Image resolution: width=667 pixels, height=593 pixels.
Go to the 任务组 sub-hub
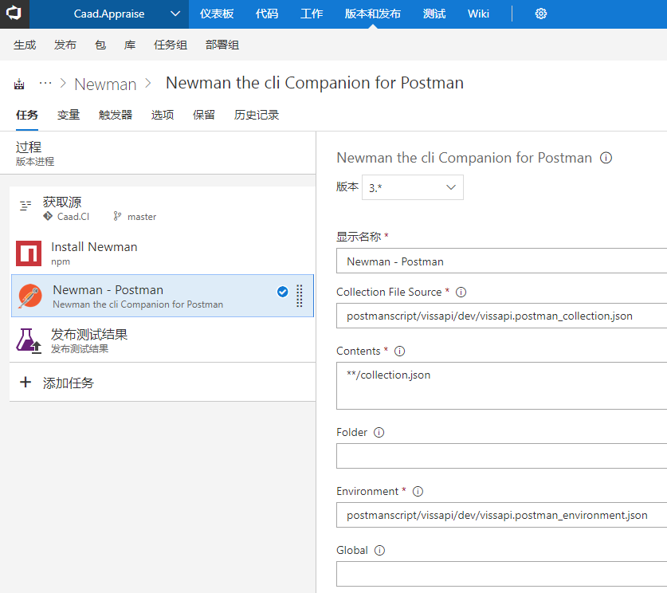[171, 45]
